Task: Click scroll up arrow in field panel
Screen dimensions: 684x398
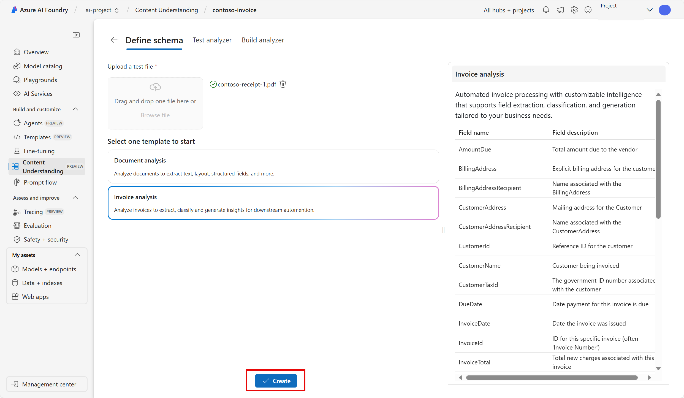Action: [x=658, y=94]
